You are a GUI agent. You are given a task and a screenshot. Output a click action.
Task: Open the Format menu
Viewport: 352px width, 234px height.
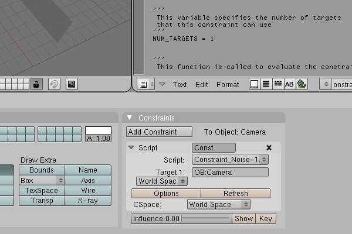(228, 85)
